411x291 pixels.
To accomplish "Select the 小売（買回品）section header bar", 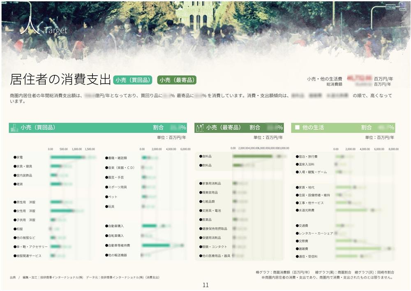I will point(98,128).
